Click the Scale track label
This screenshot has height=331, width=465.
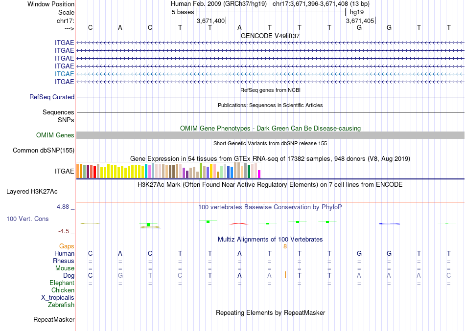pos(66,12)
